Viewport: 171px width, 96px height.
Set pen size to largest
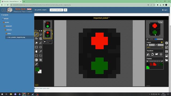coord(41,31)
